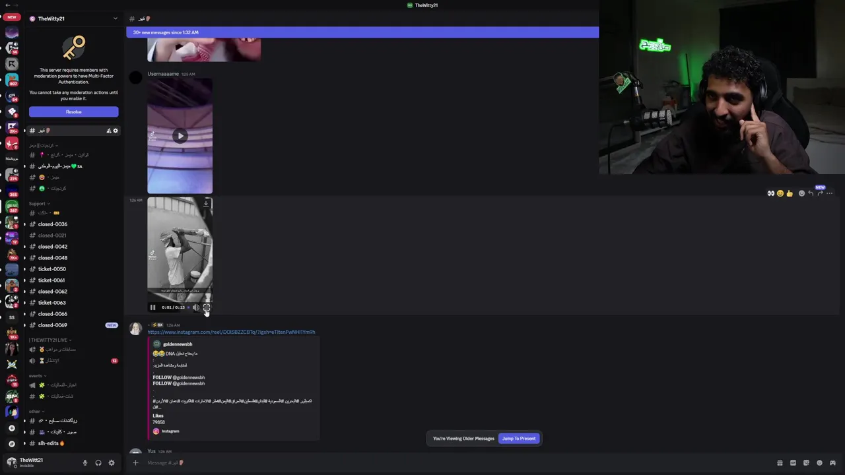Attach a file with the plus button
Viewport: 845px width, 475px height.
(x=135, y=462)
